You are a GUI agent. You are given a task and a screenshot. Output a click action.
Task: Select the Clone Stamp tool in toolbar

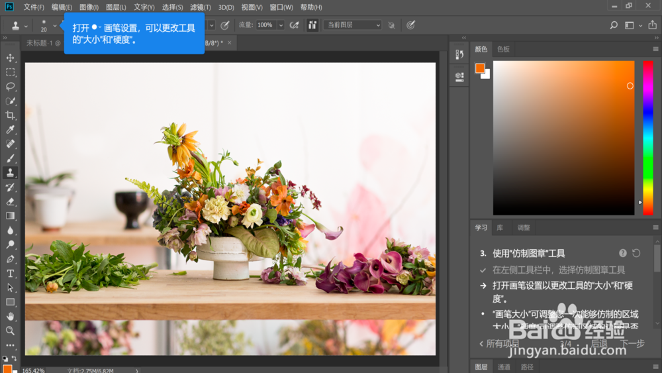pos(10,173)
